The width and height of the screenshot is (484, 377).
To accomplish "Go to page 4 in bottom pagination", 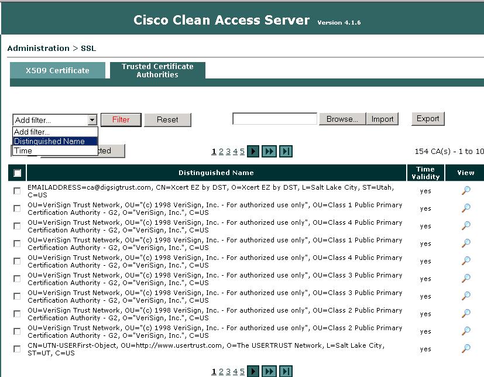I will [x=235, y=372].
